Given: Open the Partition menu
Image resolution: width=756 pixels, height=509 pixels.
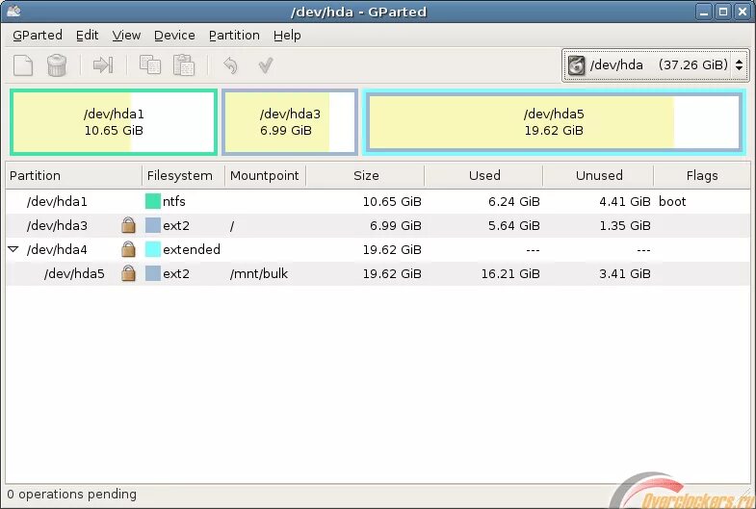Looking at the screenshot, I should 234,36.
